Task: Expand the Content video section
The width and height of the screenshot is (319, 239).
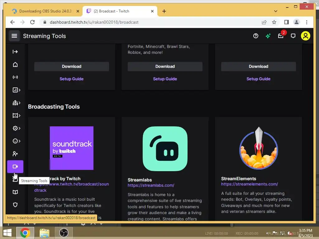Action: tap(16, 116)
